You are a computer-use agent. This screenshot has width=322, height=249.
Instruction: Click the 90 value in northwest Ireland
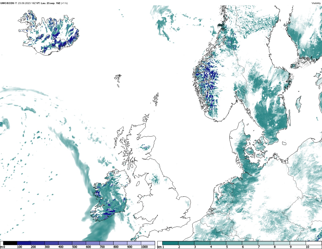click(110, 177)
